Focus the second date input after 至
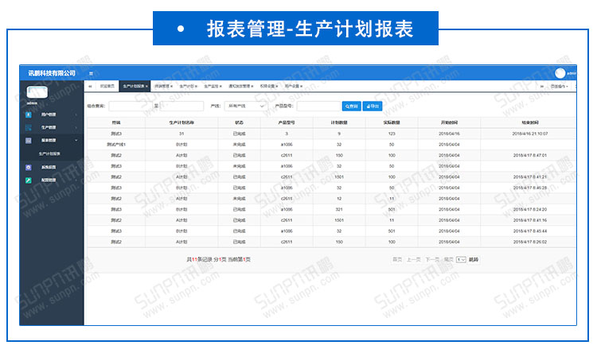Viewport: 597px width, 353px height. [181, 106]
